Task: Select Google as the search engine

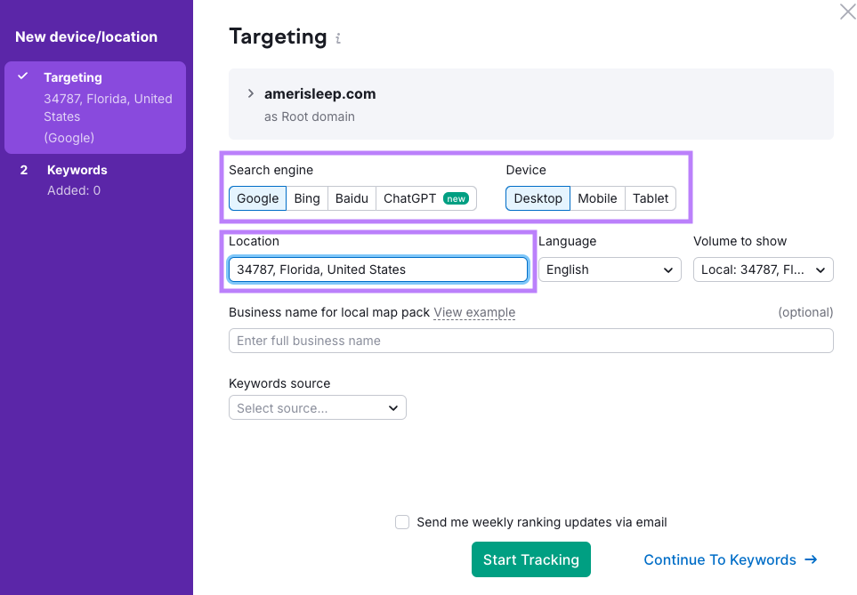Action: 257,198
